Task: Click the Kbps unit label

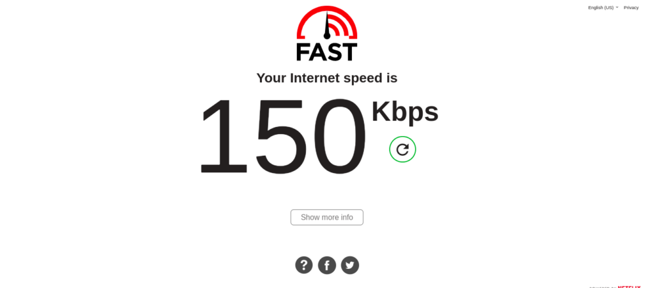Action: 405,112
